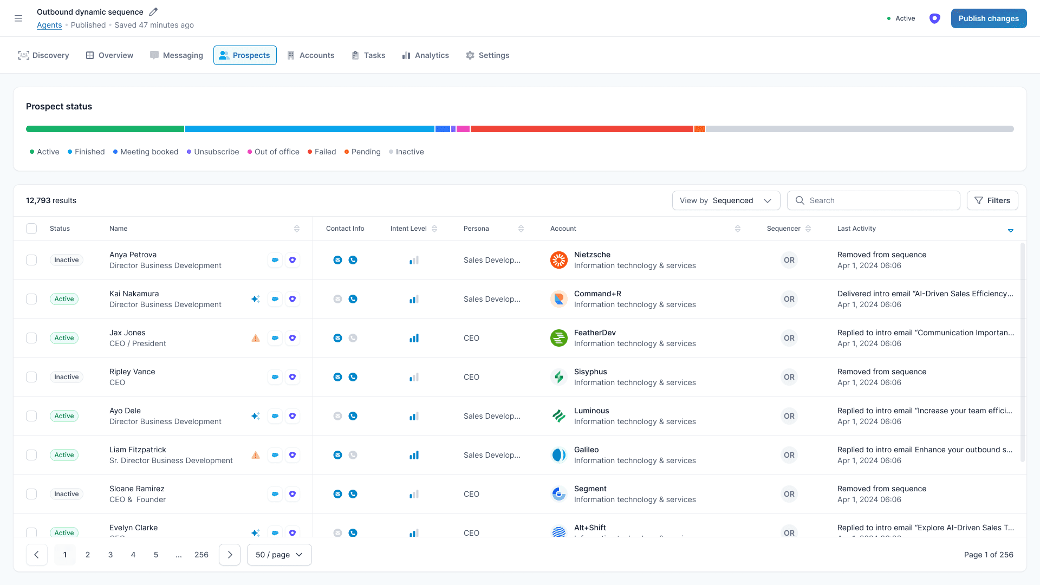Click the sort arrows on the Account column
Viewport: 1040px width, 585px height.
click(x=738, y=228)
